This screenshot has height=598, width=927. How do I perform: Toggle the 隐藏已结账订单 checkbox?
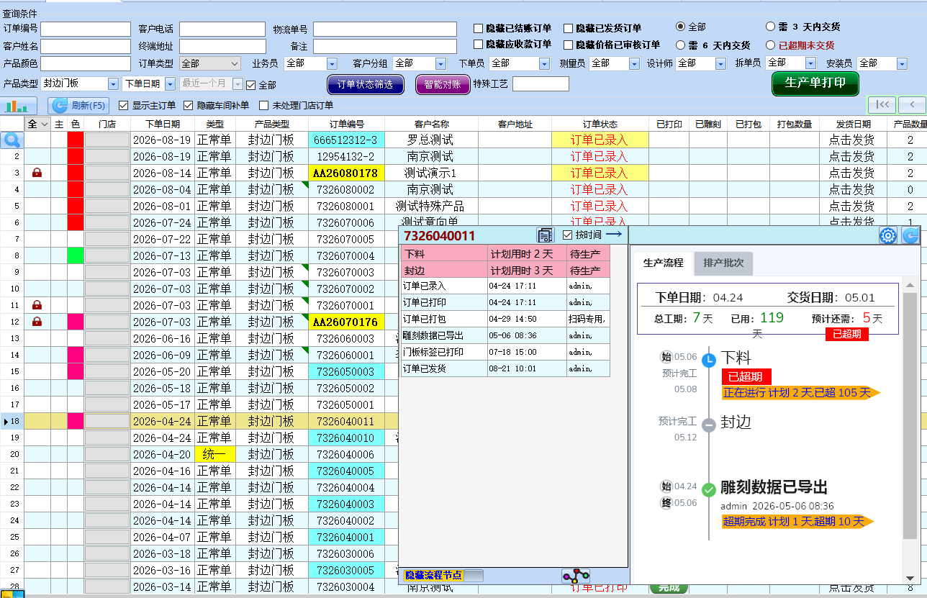point(478,28)
